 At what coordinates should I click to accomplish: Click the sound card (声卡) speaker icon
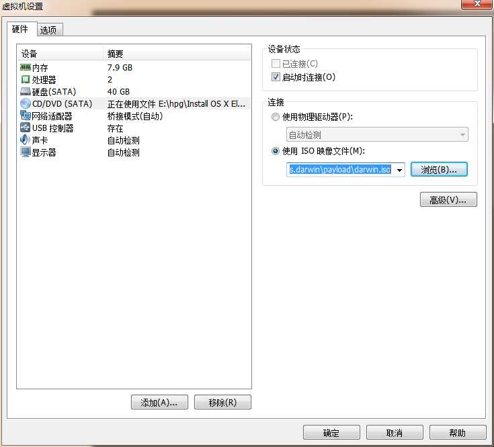point(26,140)
